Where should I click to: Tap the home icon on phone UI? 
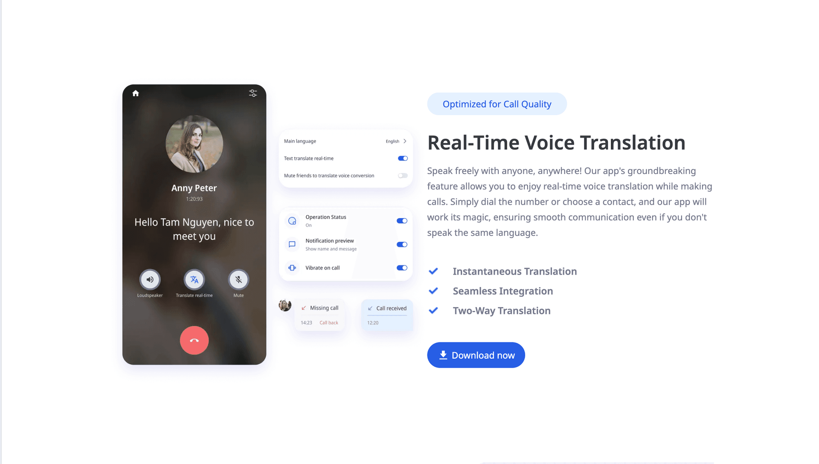[x=135, y=93]
